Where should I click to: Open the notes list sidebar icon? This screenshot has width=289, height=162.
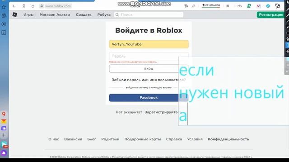(4, 33)
